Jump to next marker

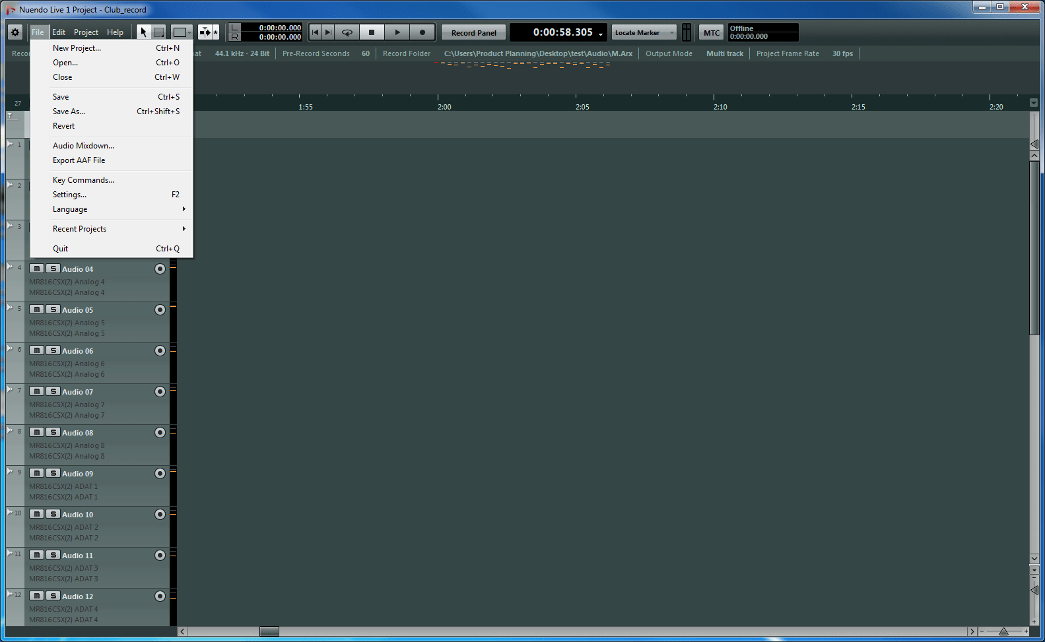(x=328, y=32)
